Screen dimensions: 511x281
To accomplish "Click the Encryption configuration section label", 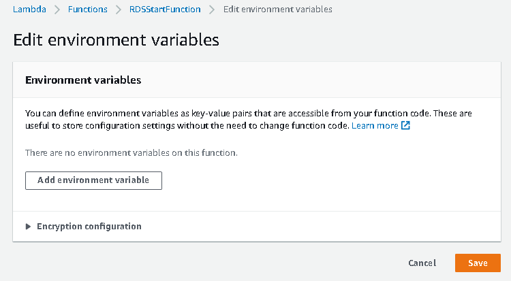I will [89, 227].
